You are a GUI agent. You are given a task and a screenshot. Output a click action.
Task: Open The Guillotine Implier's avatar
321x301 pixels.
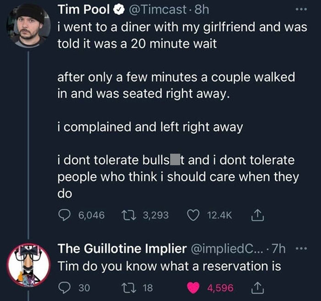[28, 266]
